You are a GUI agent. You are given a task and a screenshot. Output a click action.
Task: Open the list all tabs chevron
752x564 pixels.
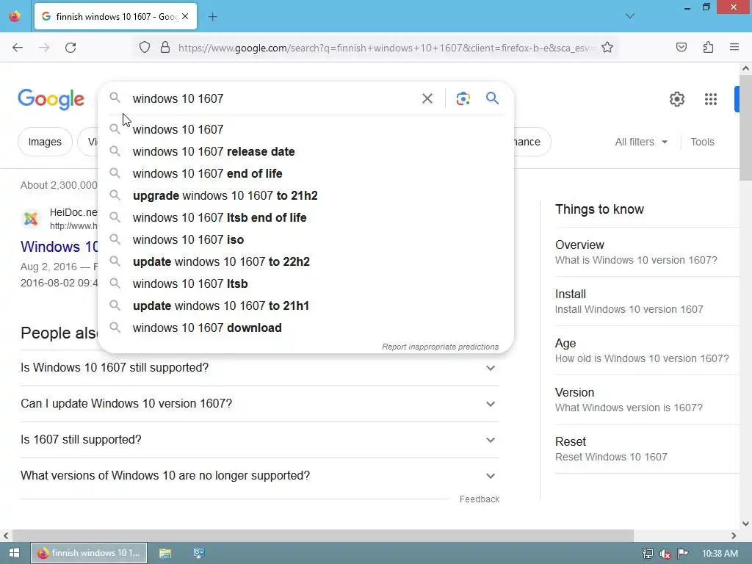[630, 16]
